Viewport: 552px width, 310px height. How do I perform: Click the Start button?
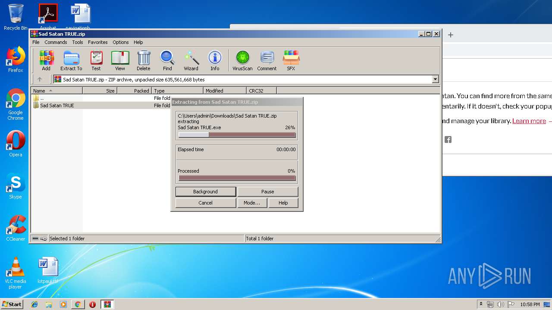tap(12, 304)
